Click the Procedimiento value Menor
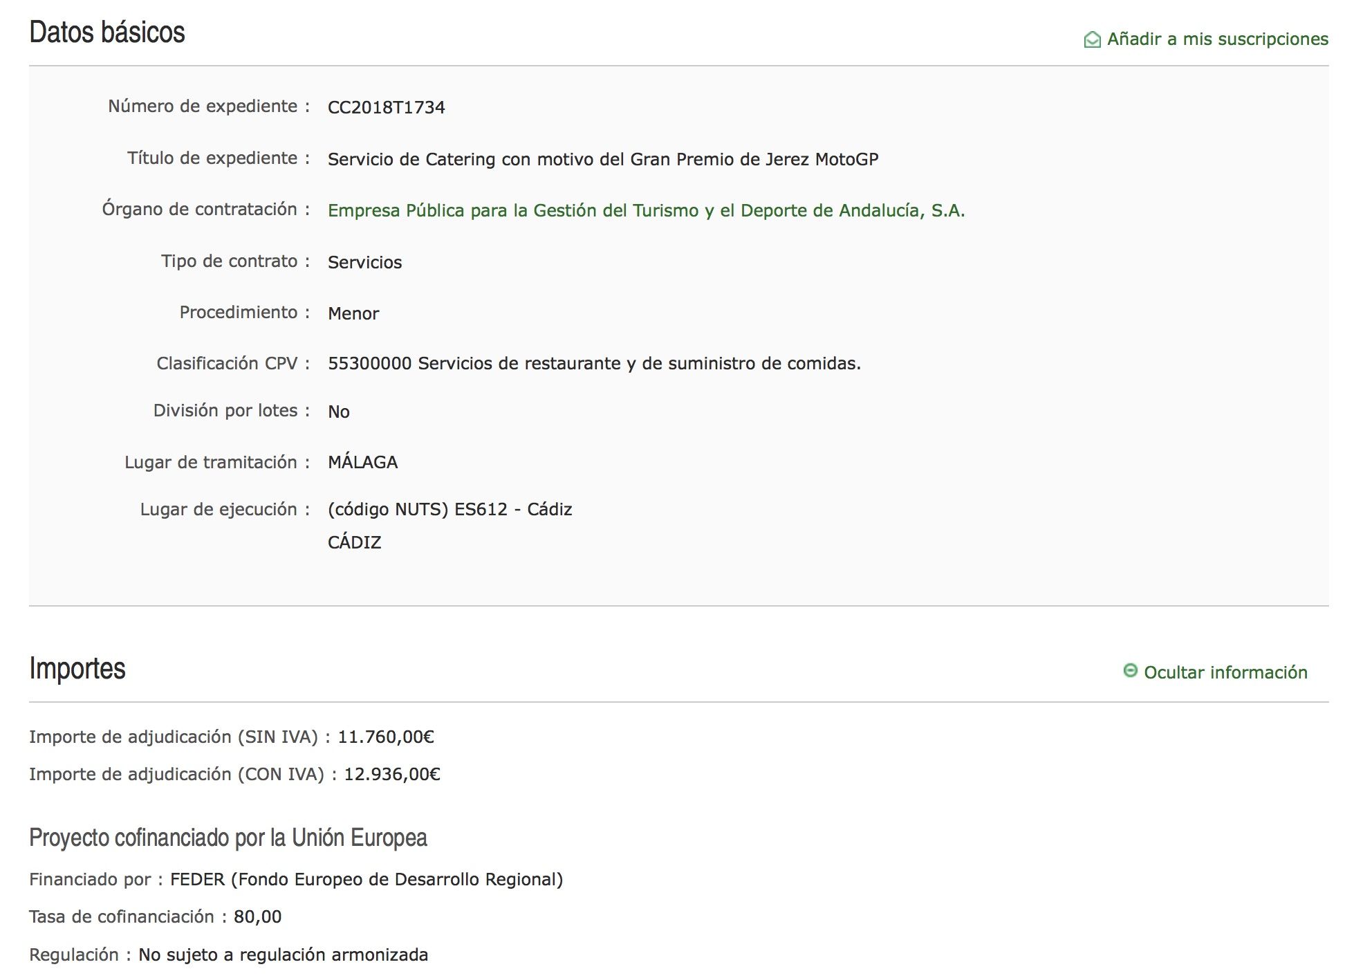Image resolution: width=1354 pixels, height=978 pixels. 353,313
